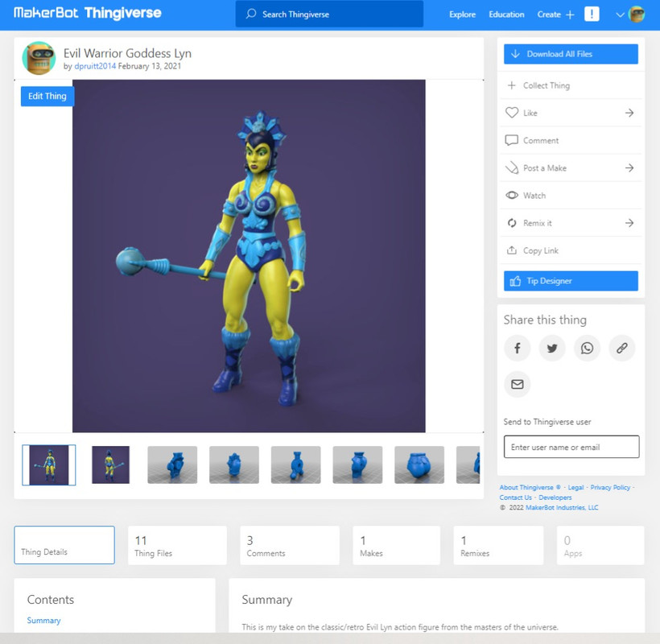Share via WhatsApp
Viewport: 660px width, 644px height.
pos(587,348)
